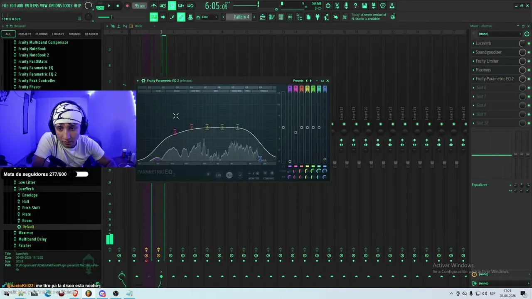The image size is (532, 299).
Task: Open the Soundgoodizer slot options arrow
Action: (x=473, y=52)
